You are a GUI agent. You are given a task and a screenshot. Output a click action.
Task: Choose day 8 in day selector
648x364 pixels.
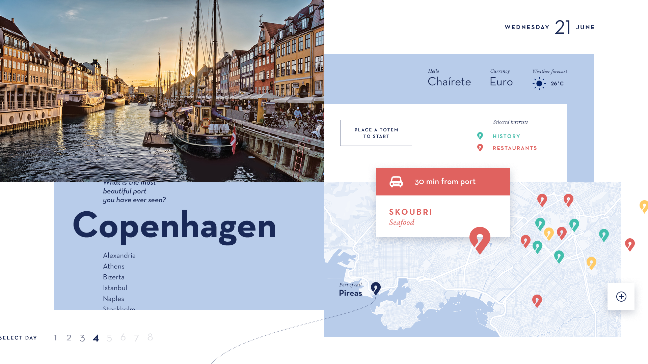point(150,337)
